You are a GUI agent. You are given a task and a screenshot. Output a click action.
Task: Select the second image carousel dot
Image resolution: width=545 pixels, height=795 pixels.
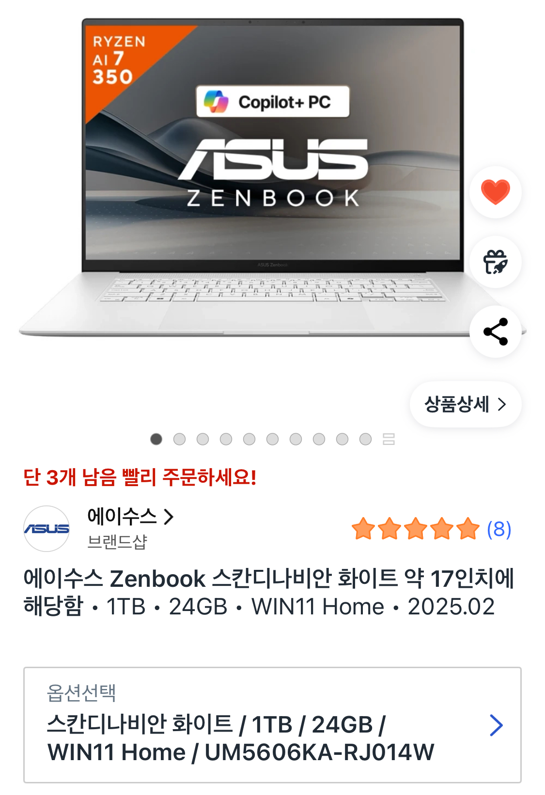pyautogui.click(x=179, y=439)
